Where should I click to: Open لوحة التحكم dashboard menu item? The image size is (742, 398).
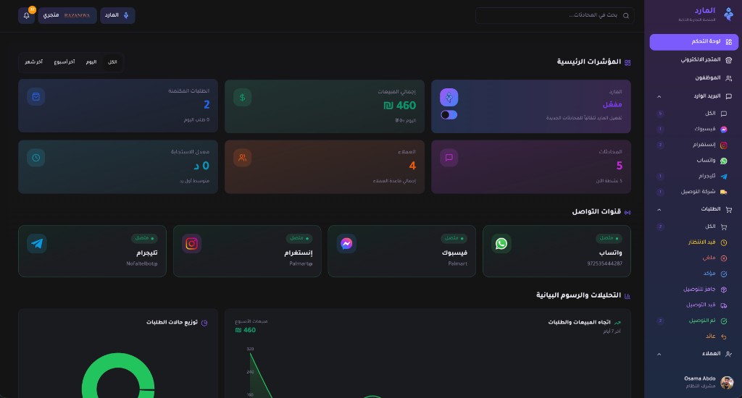693,42
